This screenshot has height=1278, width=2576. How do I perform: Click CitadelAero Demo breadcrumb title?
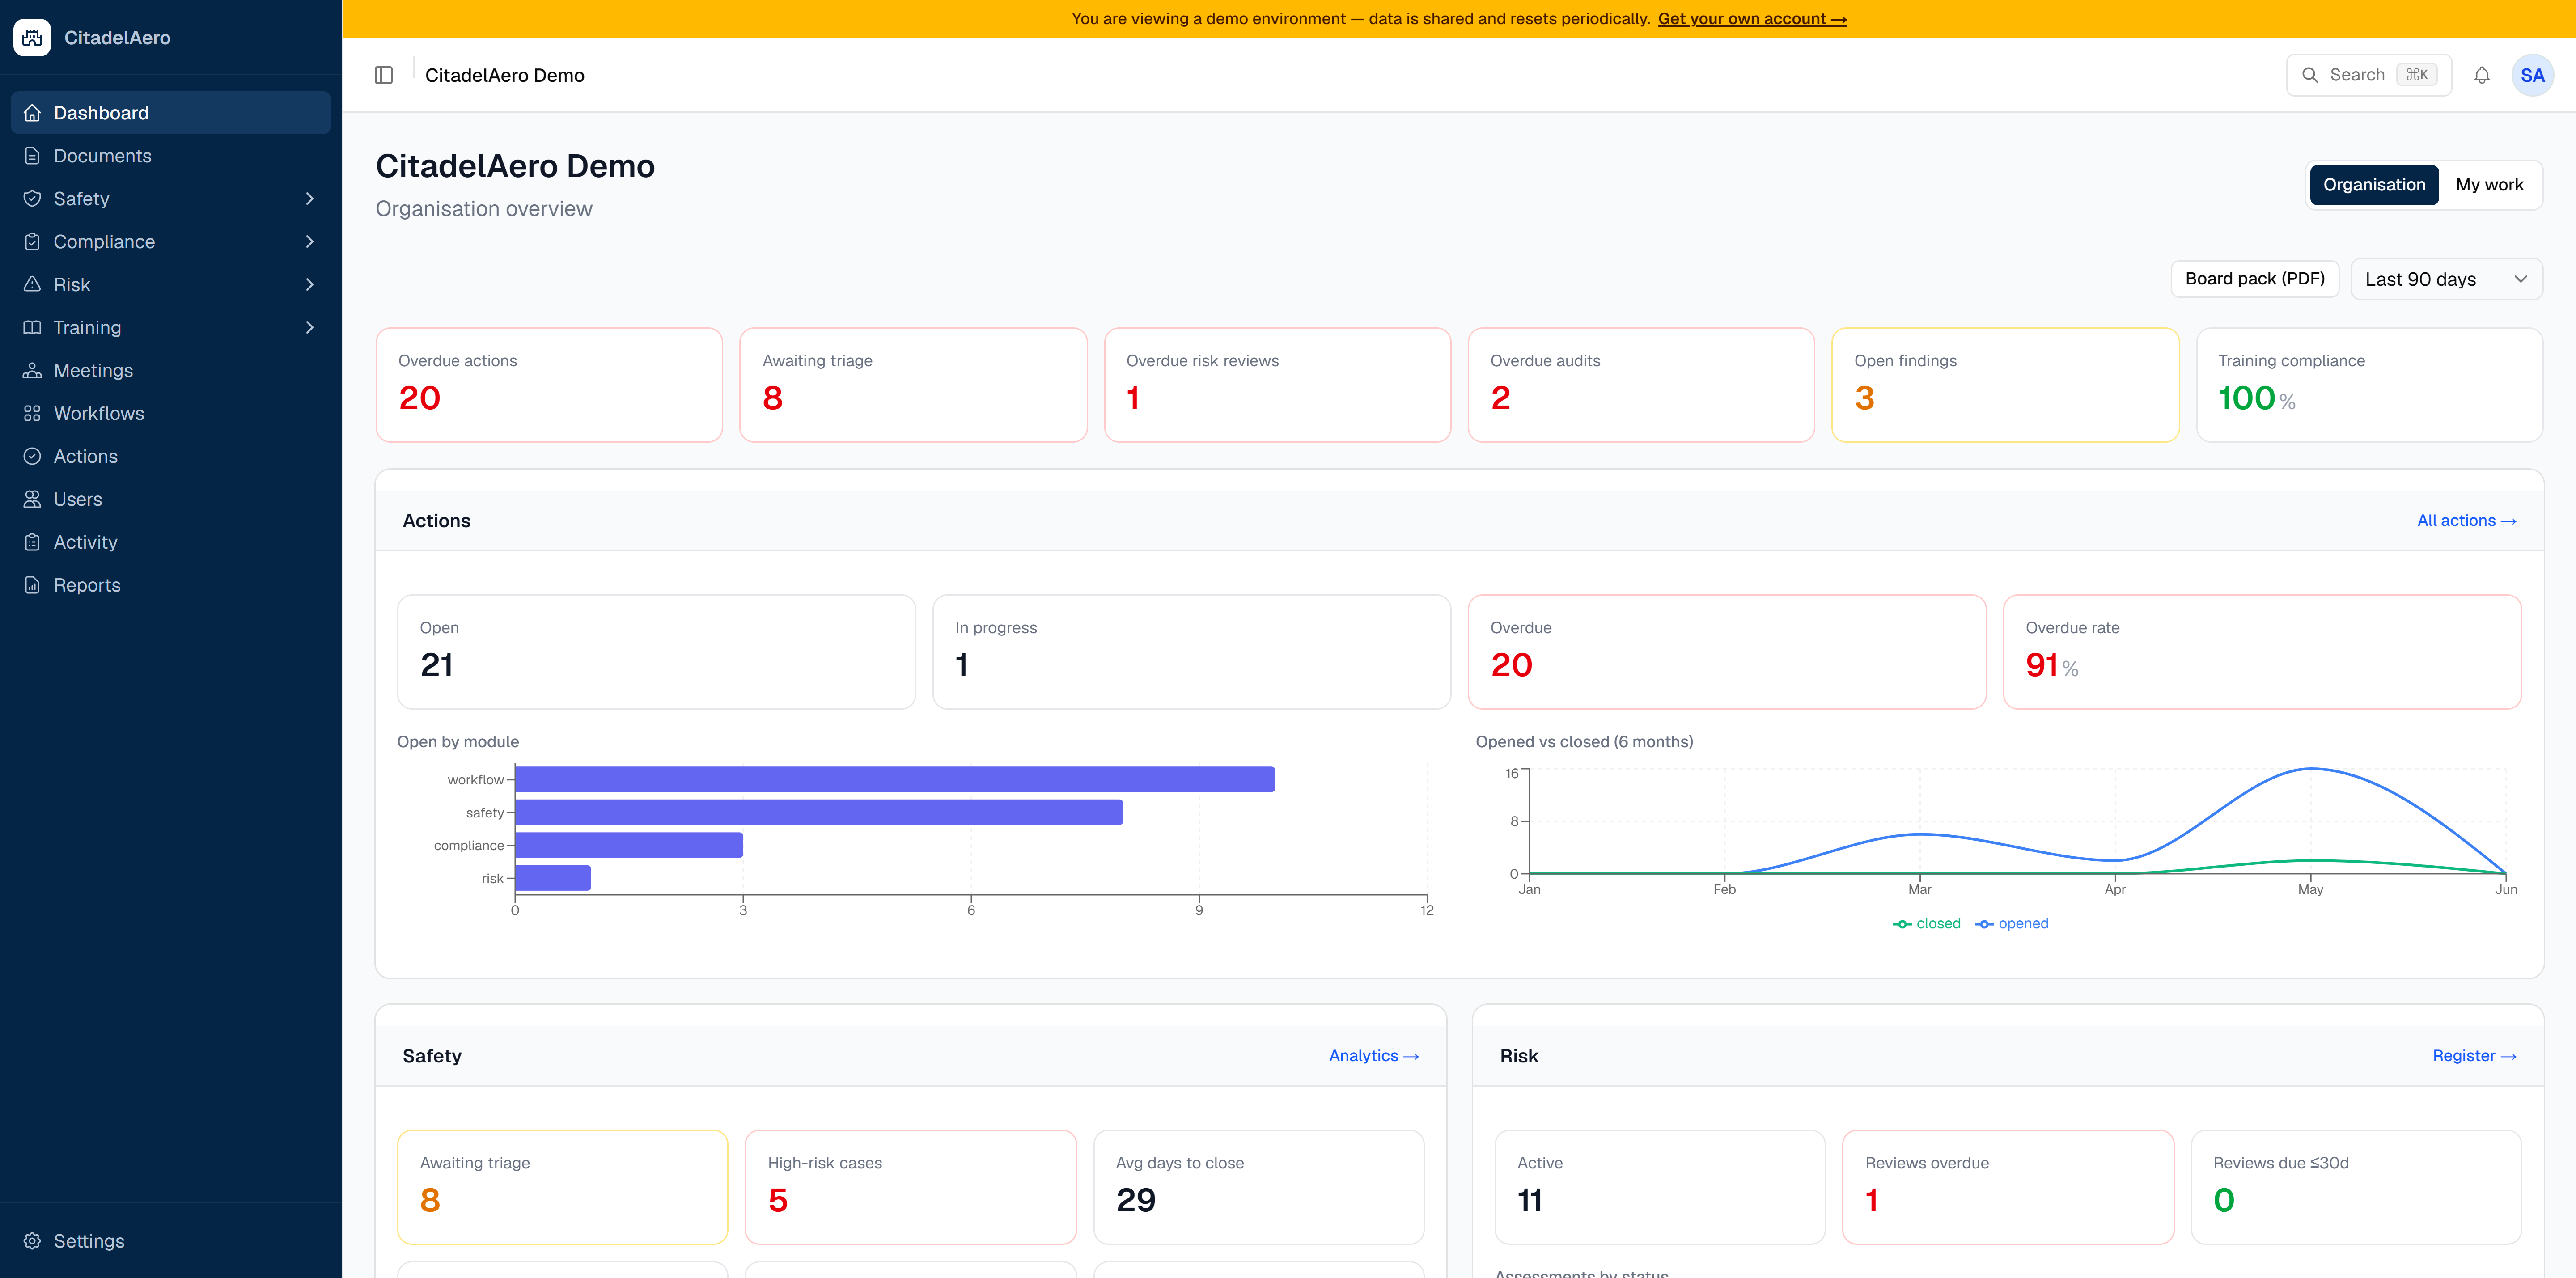point(505,75)
